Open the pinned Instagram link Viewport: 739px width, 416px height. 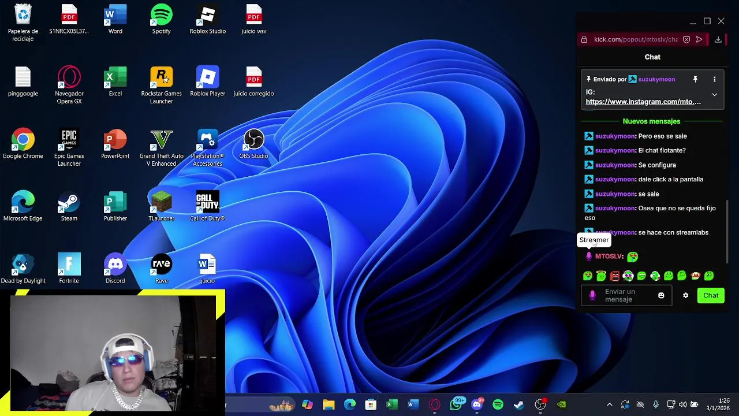643,102
